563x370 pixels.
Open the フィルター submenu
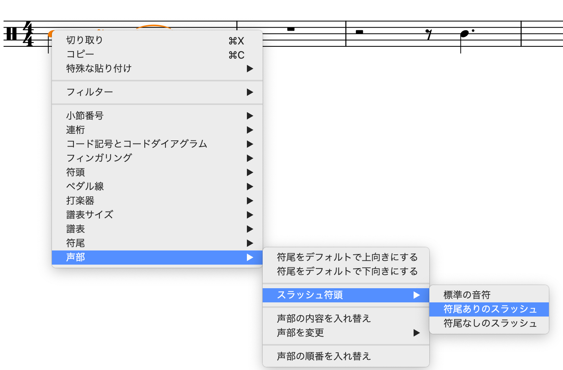(x=90, y=92)
